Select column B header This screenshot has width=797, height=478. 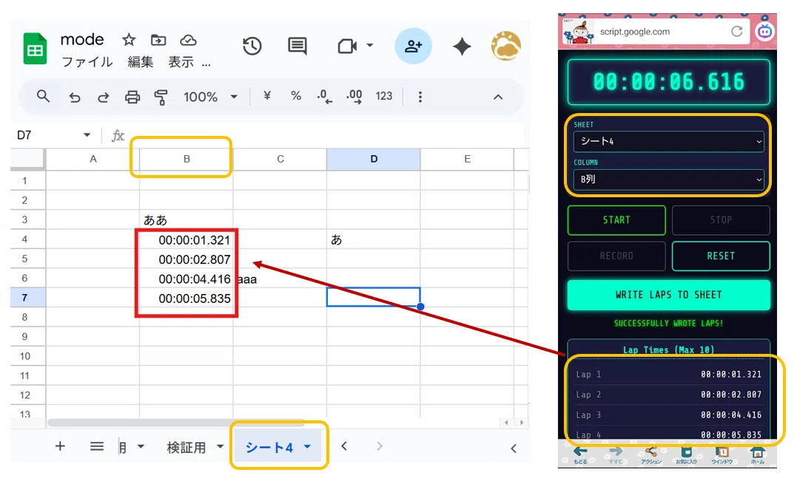pyautogui.click(x=186, y=159)
